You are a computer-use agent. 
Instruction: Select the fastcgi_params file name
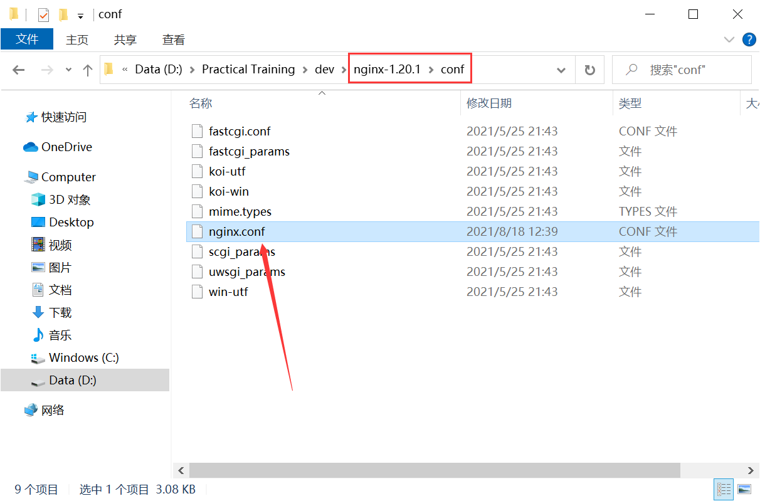tap(250, 151)
